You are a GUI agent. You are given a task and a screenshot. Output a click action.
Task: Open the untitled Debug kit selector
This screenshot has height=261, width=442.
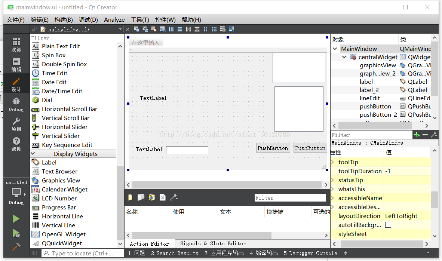pyautogui.click(x=16, y=193)
